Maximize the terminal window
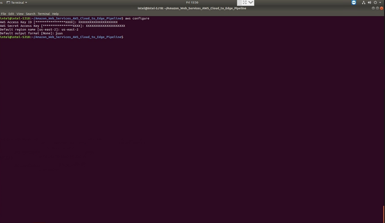Image resolution: width=385 pixels, height=223 pixels. tap(377, 8)
